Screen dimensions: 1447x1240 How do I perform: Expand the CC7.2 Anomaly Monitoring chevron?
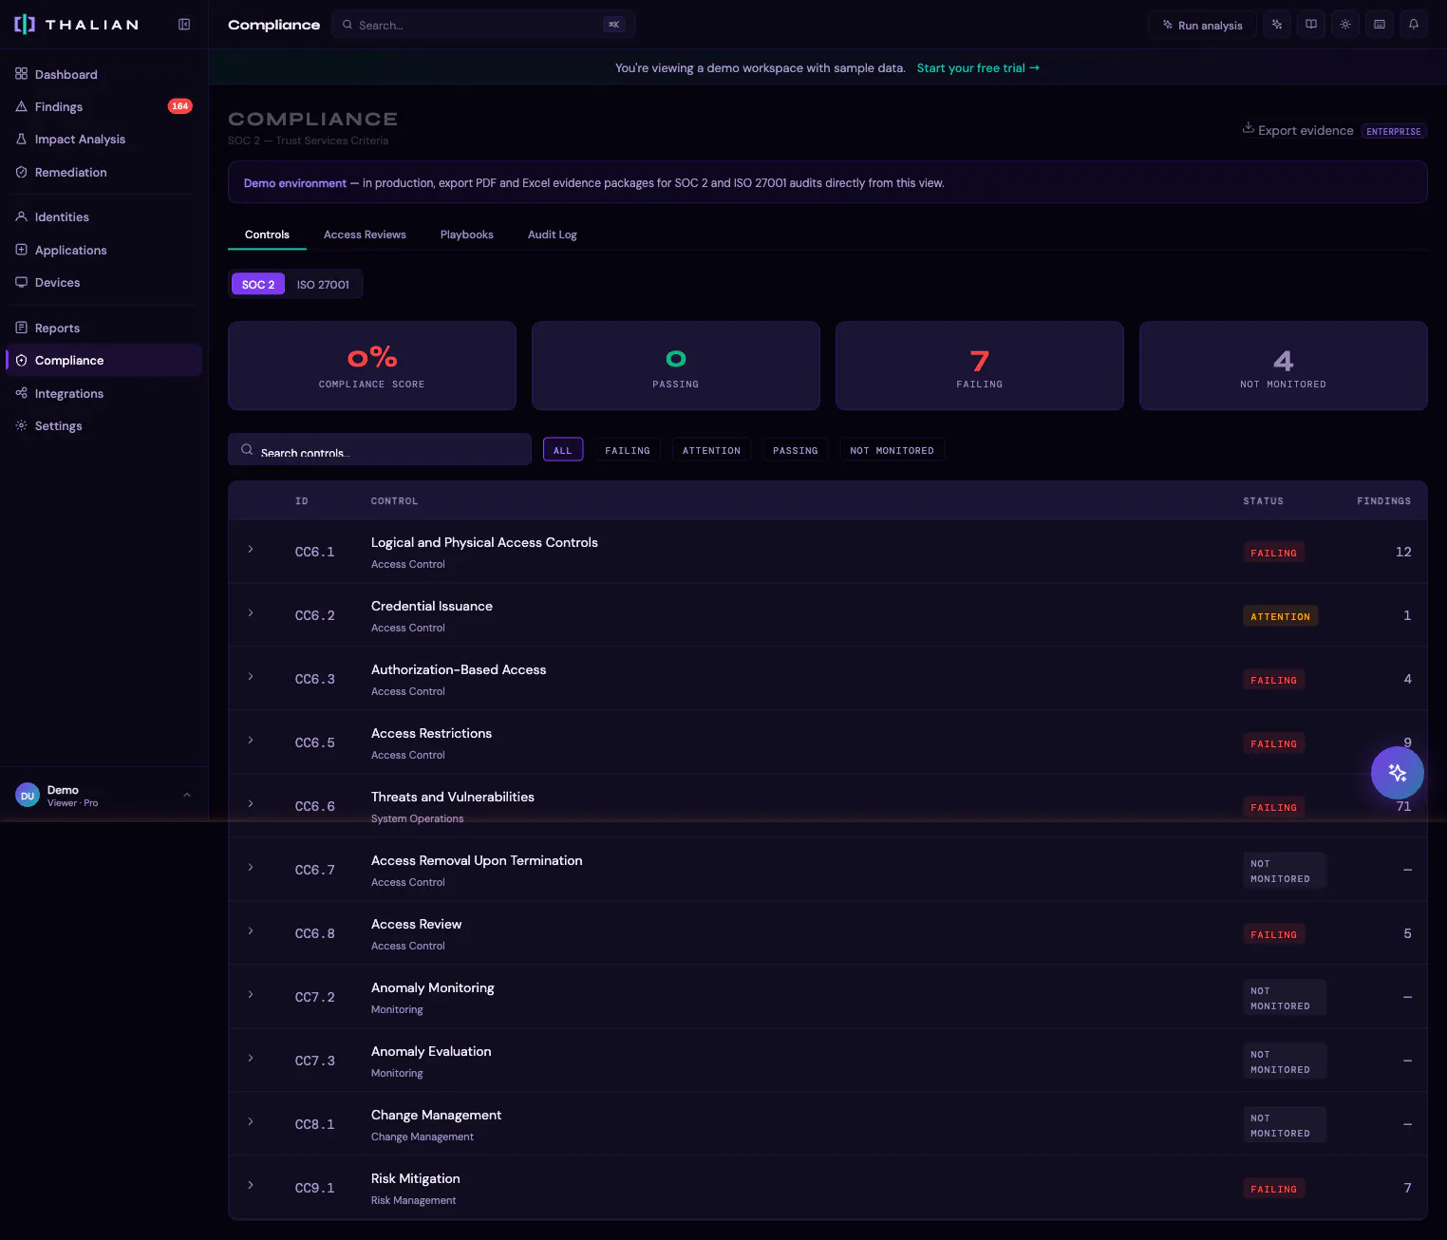(251, 995)
